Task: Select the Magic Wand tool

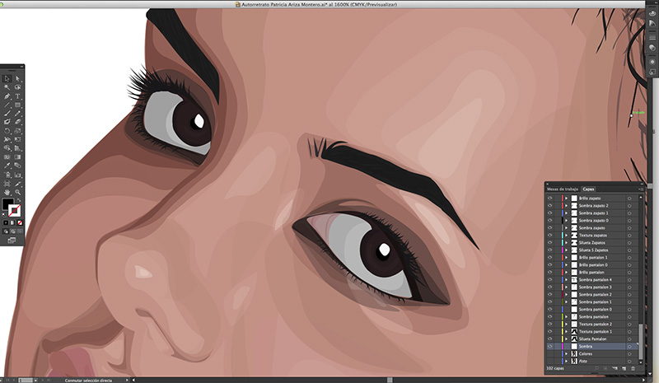Action: [x=7, y=87]
